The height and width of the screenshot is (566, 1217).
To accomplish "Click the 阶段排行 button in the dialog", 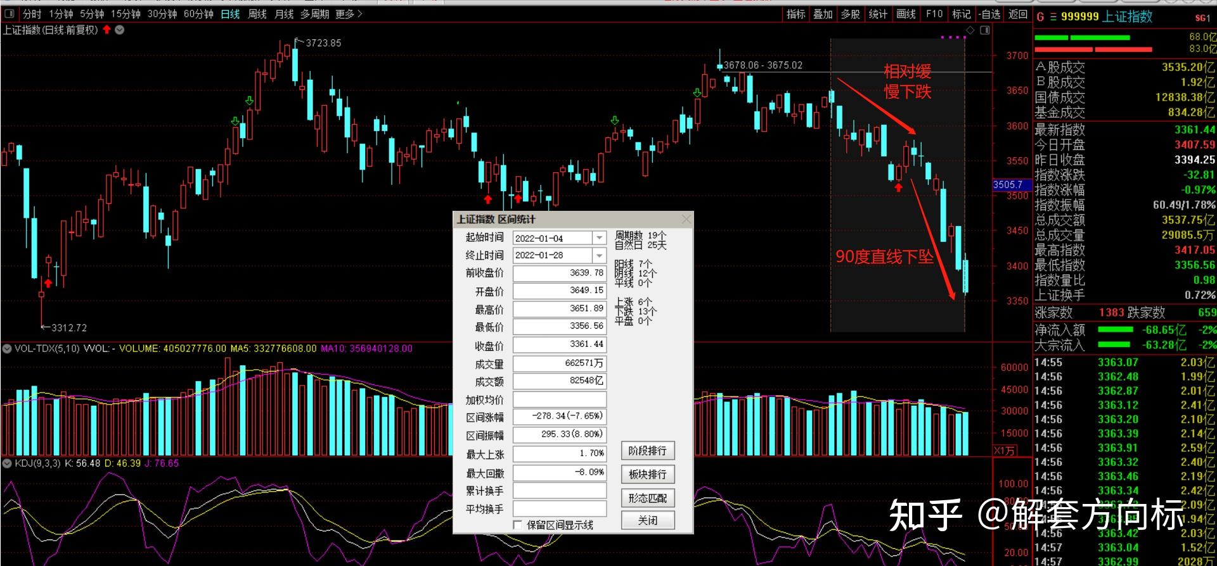I will (x=647, y=451).
